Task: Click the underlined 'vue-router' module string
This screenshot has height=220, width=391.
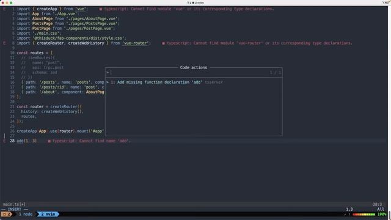Action: point(136,43)
